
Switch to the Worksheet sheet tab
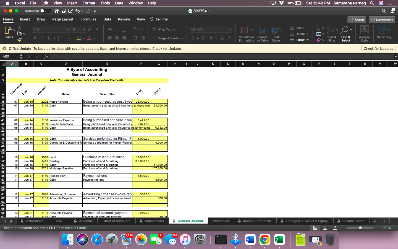[x=221, y=221]
